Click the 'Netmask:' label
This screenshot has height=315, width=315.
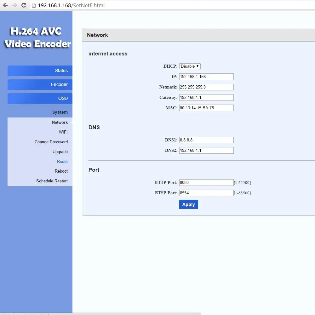(168, 87)
